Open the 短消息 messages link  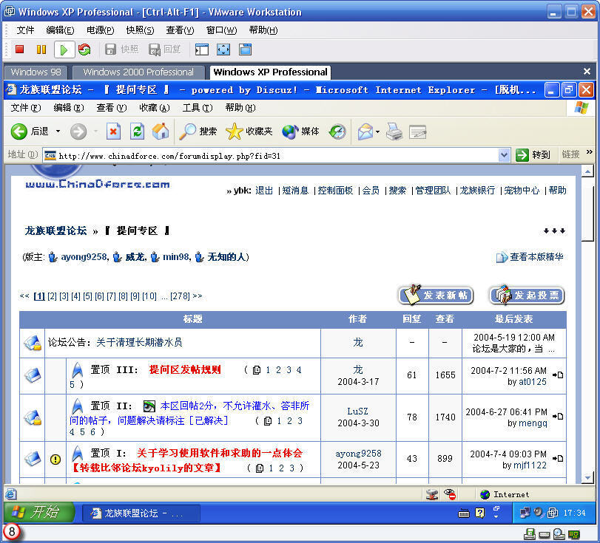295,191
